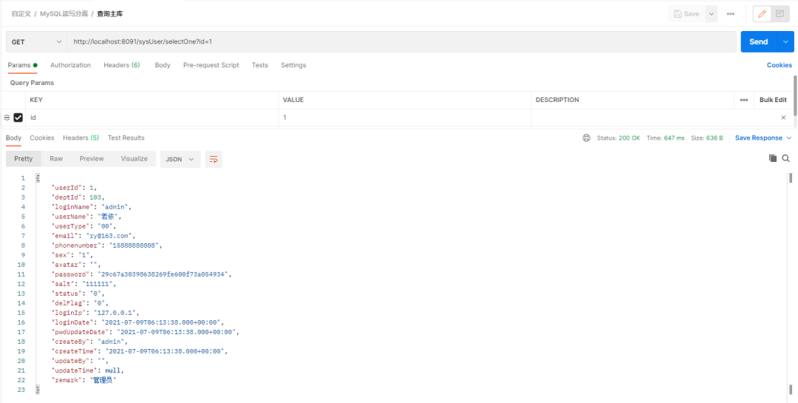Uncheck the id query parameter checkbox

[x=18, y=118]
